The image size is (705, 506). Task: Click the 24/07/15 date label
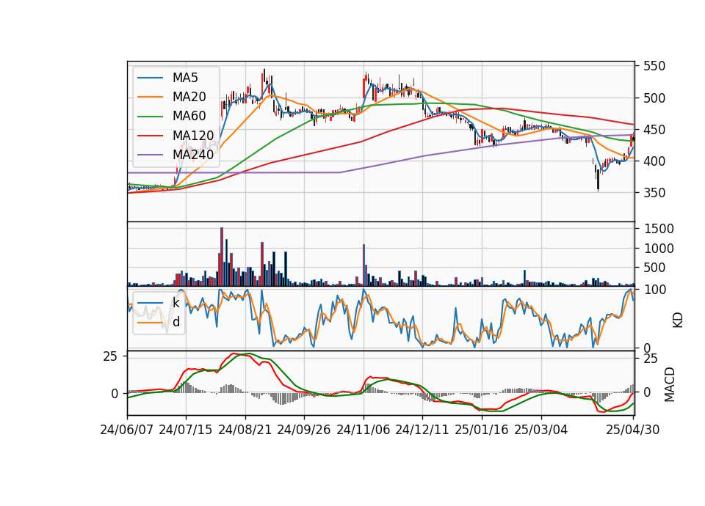pos(186,430)
